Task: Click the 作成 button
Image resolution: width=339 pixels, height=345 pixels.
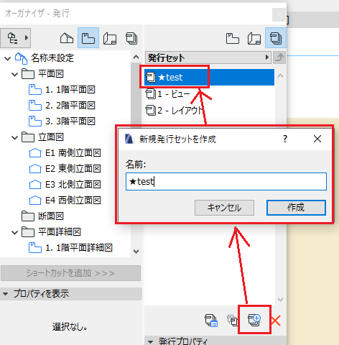Action: tap(296, 208)
